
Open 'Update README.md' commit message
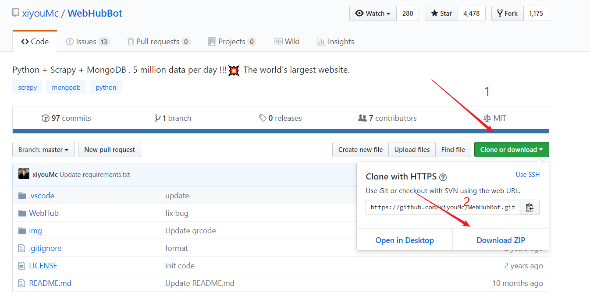(200, 283)
